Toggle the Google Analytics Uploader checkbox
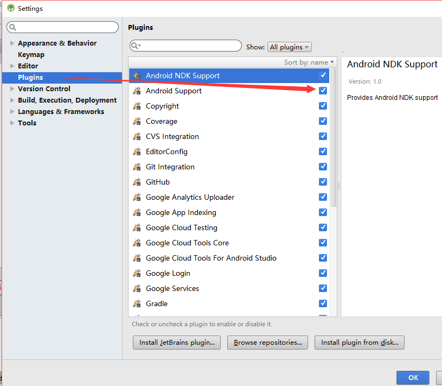The image size is (442, 386). point(323,197)
